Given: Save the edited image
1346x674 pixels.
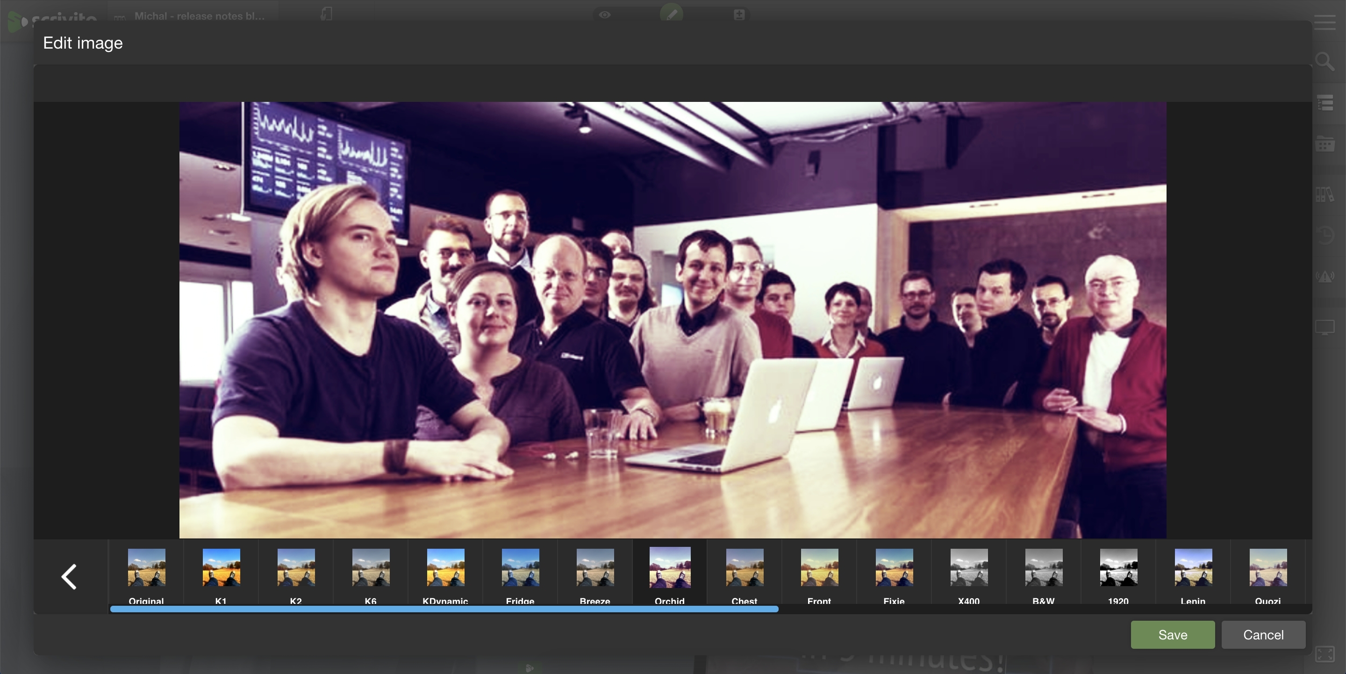Looking at the screenshot, I should click(1173, 635).
